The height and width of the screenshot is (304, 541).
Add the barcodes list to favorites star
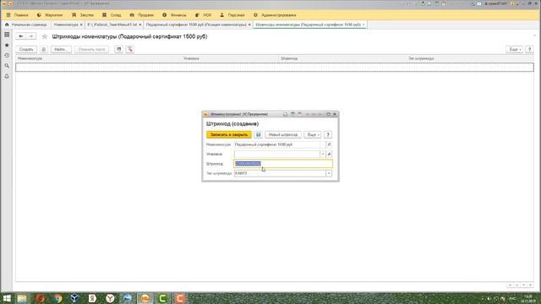(44, 36)
